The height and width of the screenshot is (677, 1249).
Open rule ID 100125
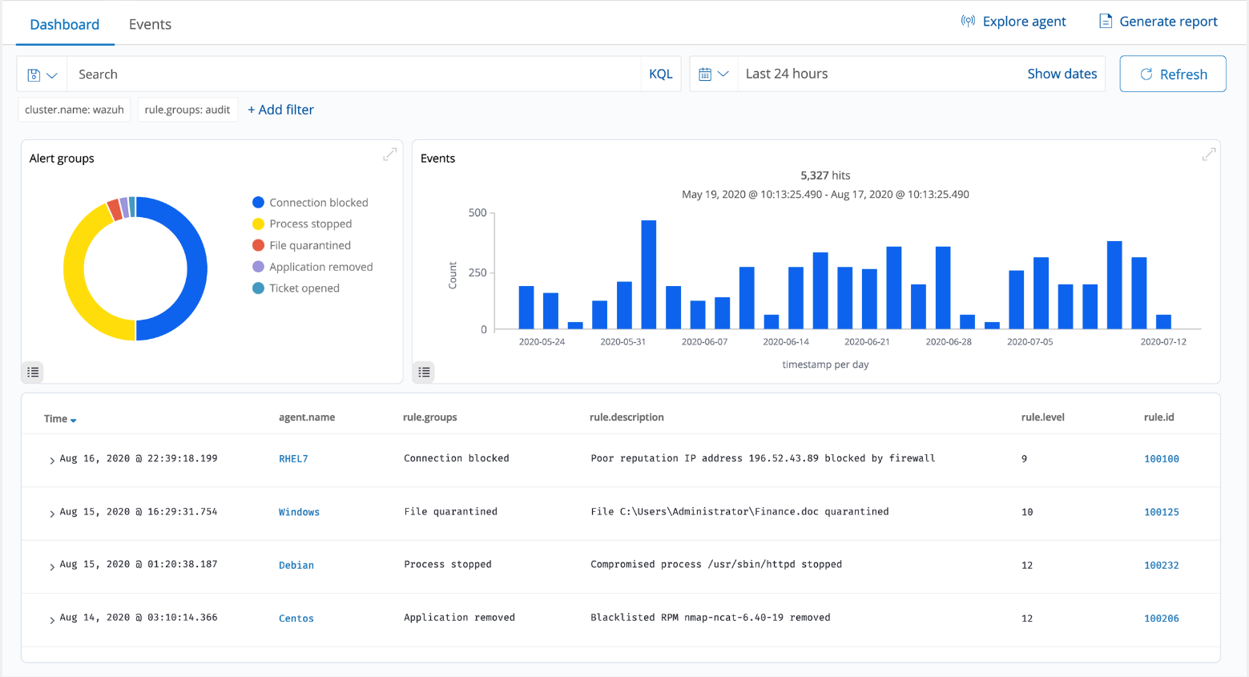click(x=1162, y=512)
